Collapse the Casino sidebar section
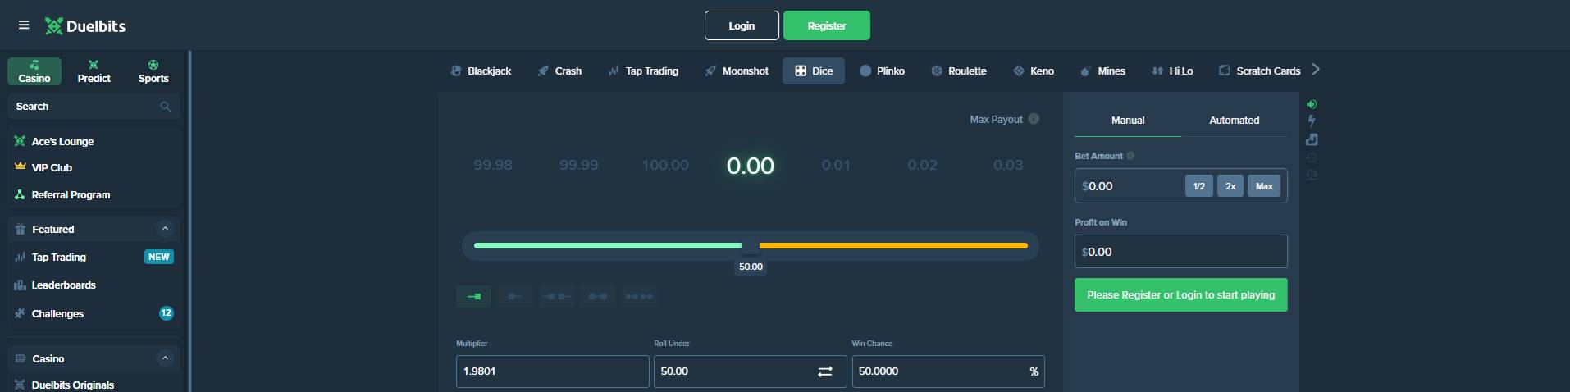1570x392 pixels. point(165,358)
